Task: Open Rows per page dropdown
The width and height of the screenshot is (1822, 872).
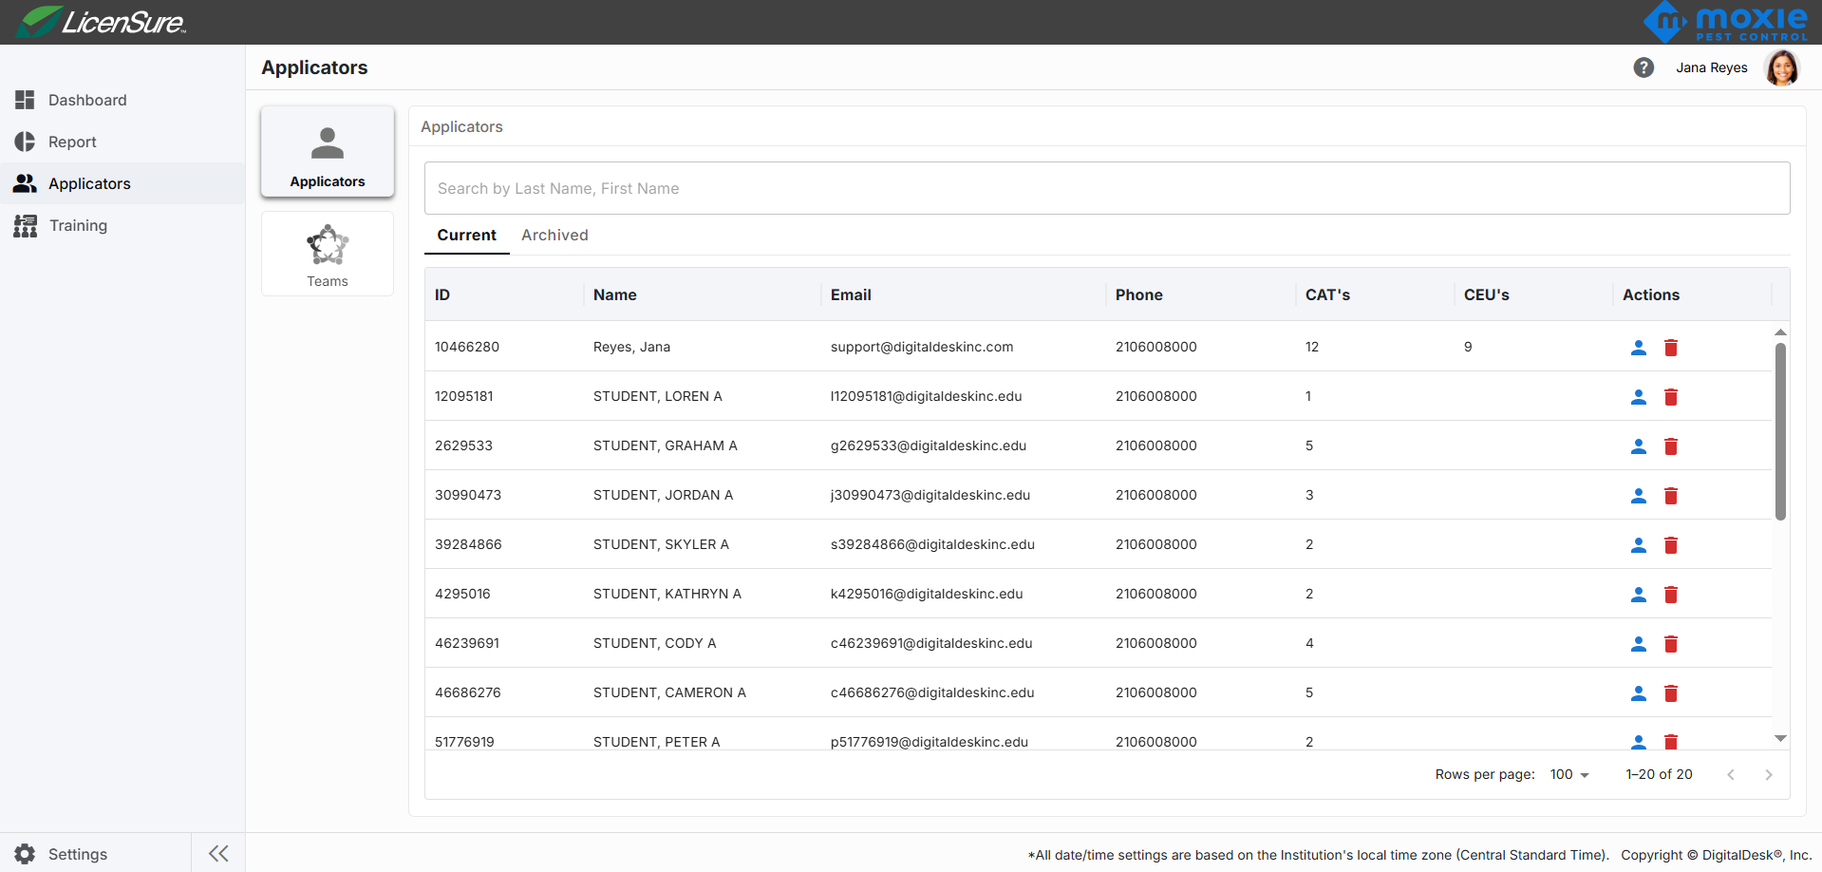Action: click(1569, 774)
